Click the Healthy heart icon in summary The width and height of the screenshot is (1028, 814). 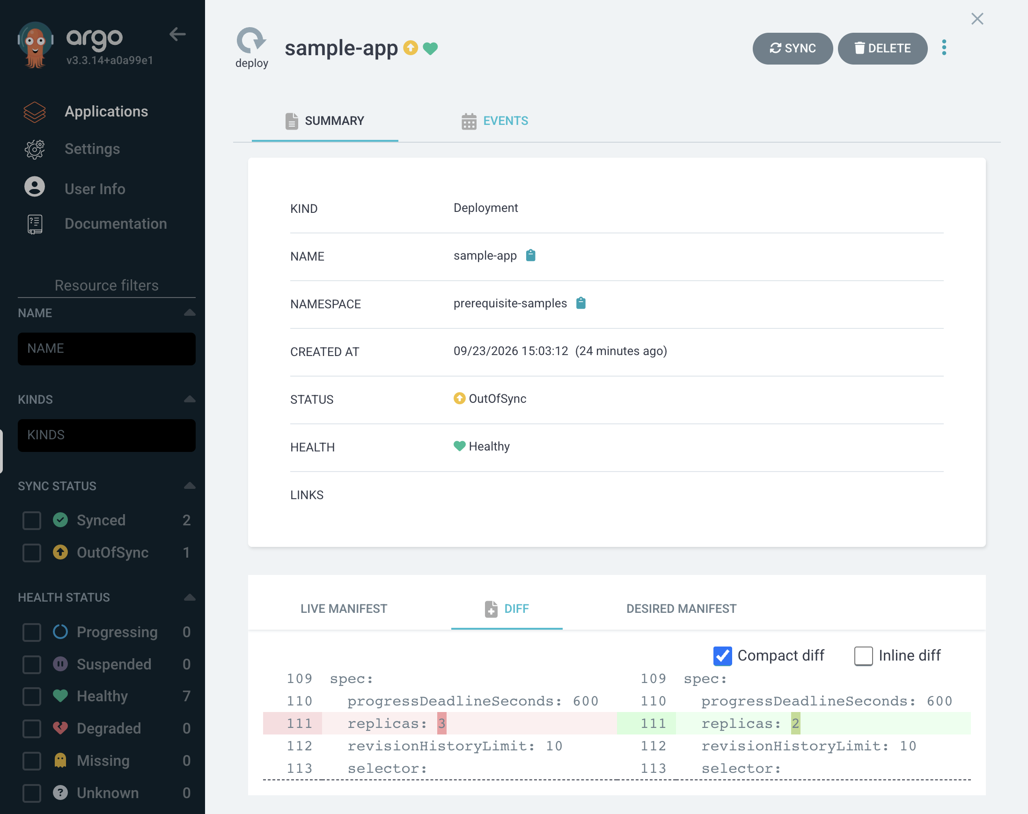459,446
